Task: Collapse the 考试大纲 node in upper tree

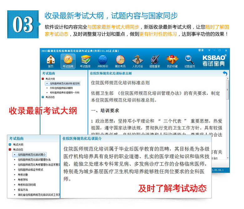Action: tap(43, 79)
